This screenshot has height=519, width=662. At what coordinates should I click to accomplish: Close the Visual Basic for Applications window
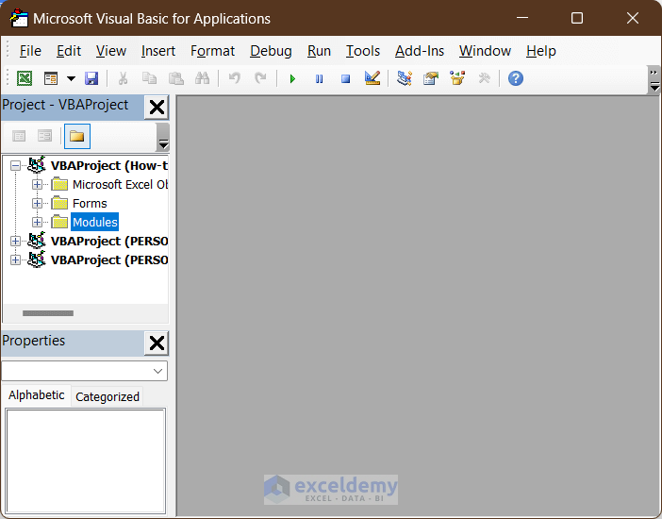tap(633, 18)
